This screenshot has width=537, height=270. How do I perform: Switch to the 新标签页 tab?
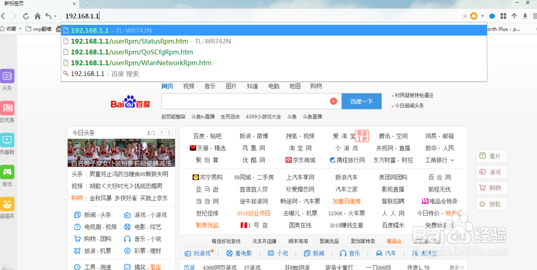(39, 3)
